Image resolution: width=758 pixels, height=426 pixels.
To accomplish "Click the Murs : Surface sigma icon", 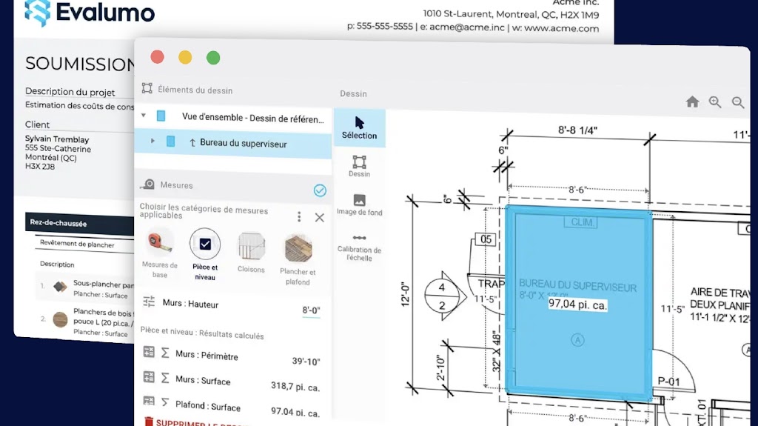I will tap(165, 378).
